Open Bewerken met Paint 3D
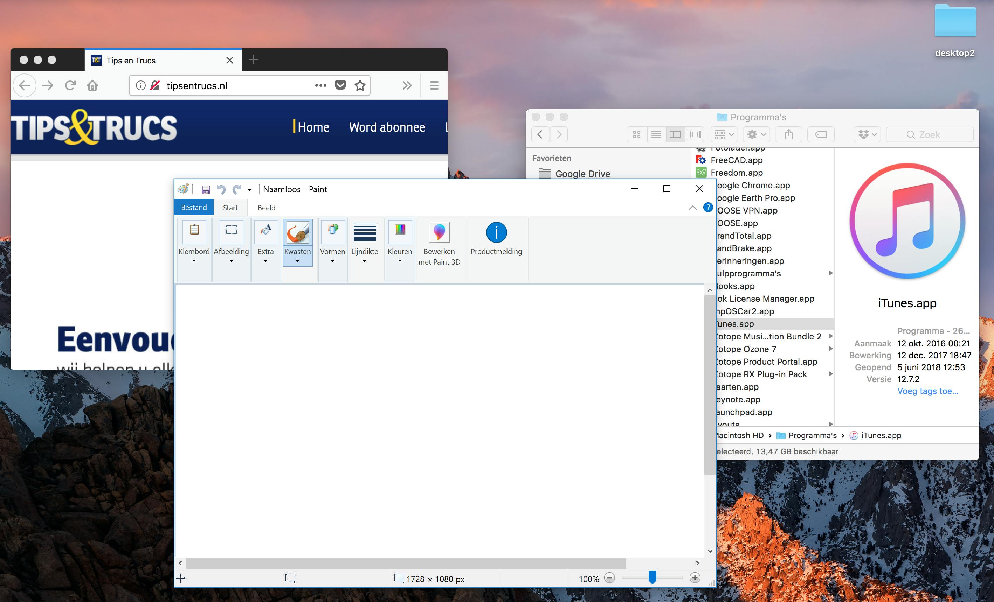994x602 pixels. pyautogui.click(x=439, y=233)
